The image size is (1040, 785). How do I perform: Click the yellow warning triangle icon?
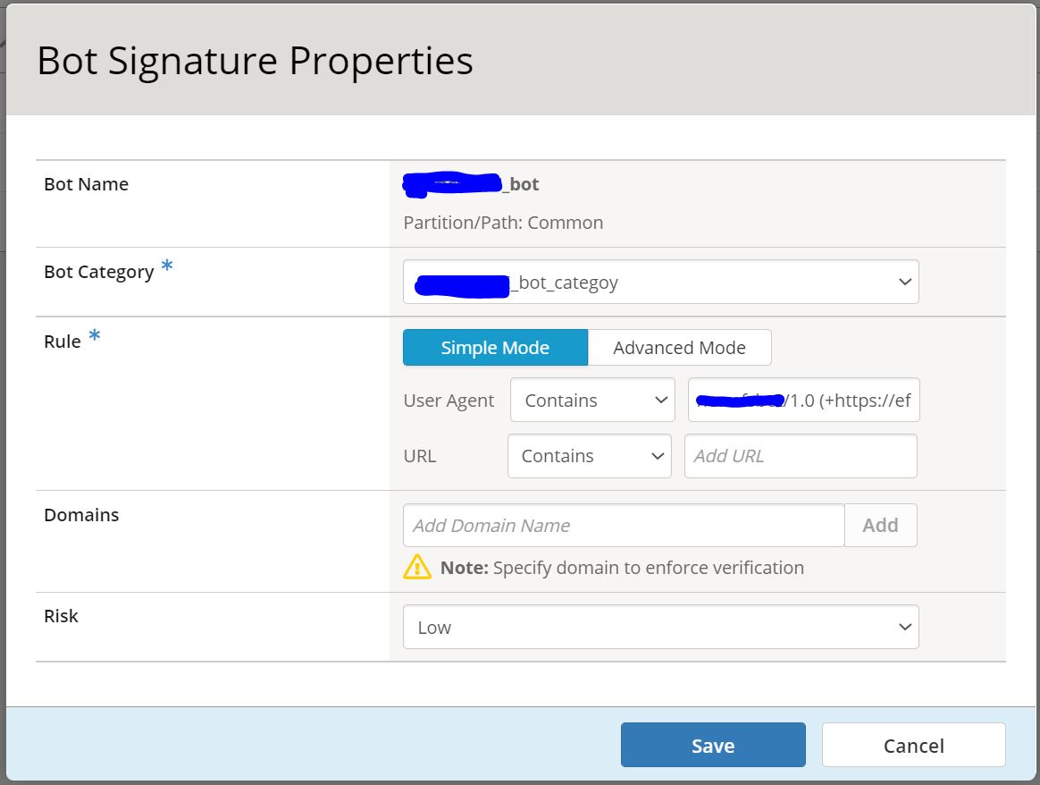click(x=417, y=567)
